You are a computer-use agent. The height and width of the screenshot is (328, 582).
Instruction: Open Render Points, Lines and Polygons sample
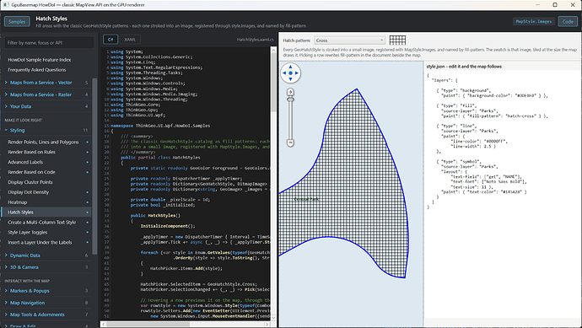click(x=46, y=142)
